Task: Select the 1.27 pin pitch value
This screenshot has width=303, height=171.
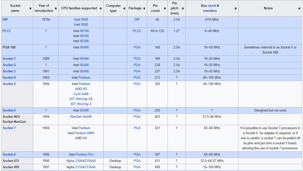Action: click(x=177, y=31)
